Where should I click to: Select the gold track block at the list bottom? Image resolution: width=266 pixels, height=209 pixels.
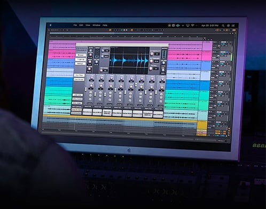[202, 125]
